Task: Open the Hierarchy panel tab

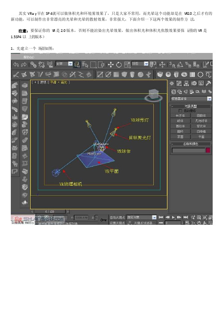Action: 187,83
